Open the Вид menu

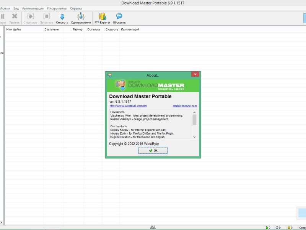coord(16,8)
